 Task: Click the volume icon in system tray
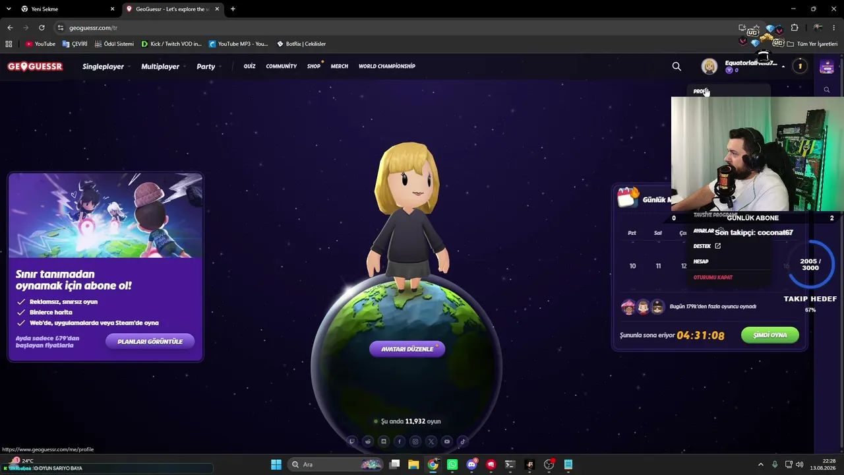(x=800, y=464)
